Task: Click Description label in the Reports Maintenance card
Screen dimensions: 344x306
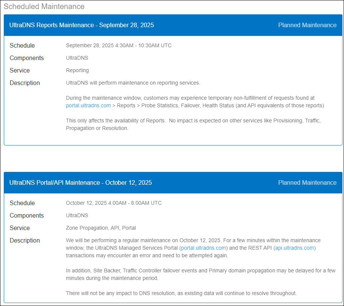Action: 25,83
